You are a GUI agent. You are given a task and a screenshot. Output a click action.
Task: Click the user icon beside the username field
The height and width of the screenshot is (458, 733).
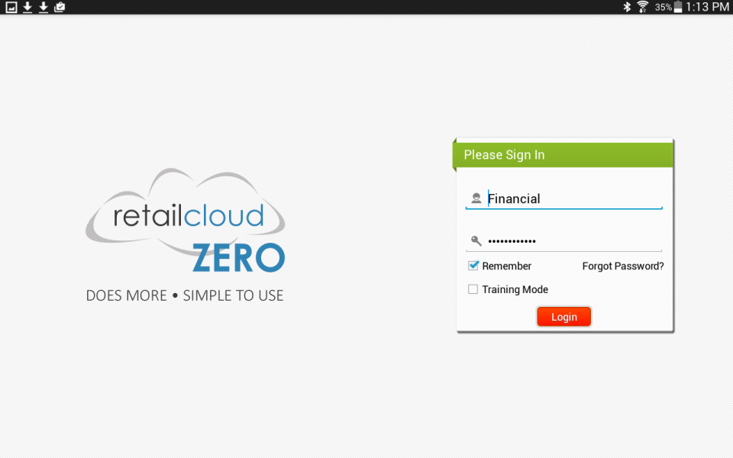point(476,197)
